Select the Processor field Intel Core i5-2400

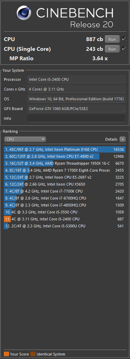coord(76,79)
